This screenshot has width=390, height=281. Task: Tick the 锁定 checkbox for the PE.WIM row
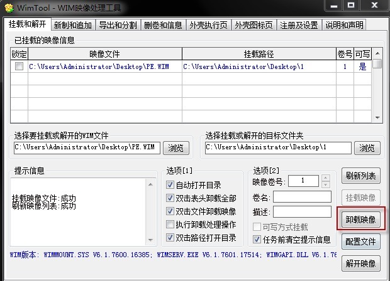point(19,66)
